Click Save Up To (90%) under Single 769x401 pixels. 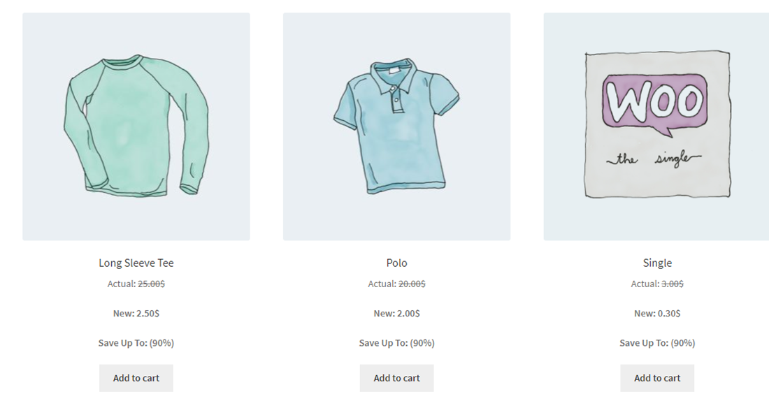click(656, 342)
